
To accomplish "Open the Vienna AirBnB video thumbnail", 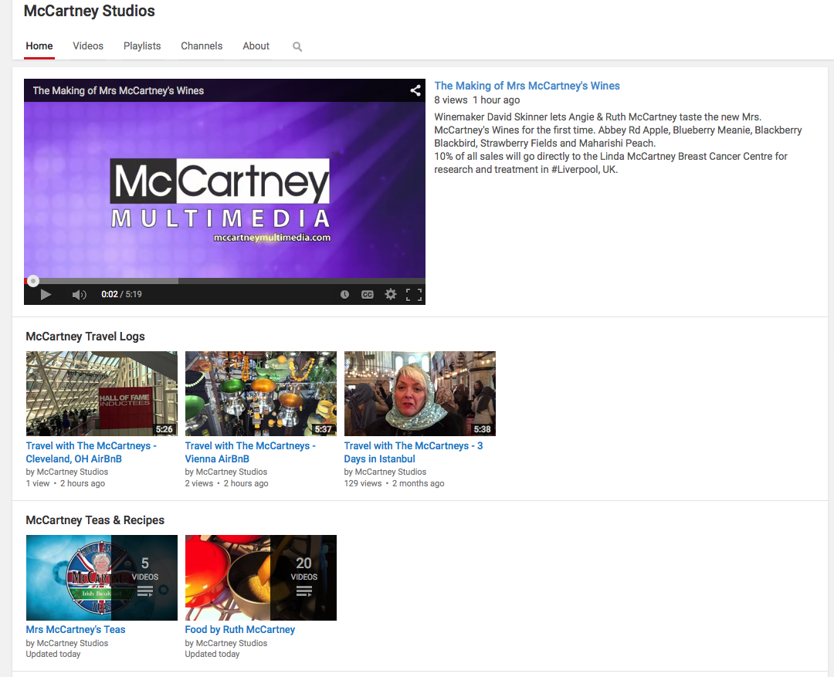I will tap(261, 394).
